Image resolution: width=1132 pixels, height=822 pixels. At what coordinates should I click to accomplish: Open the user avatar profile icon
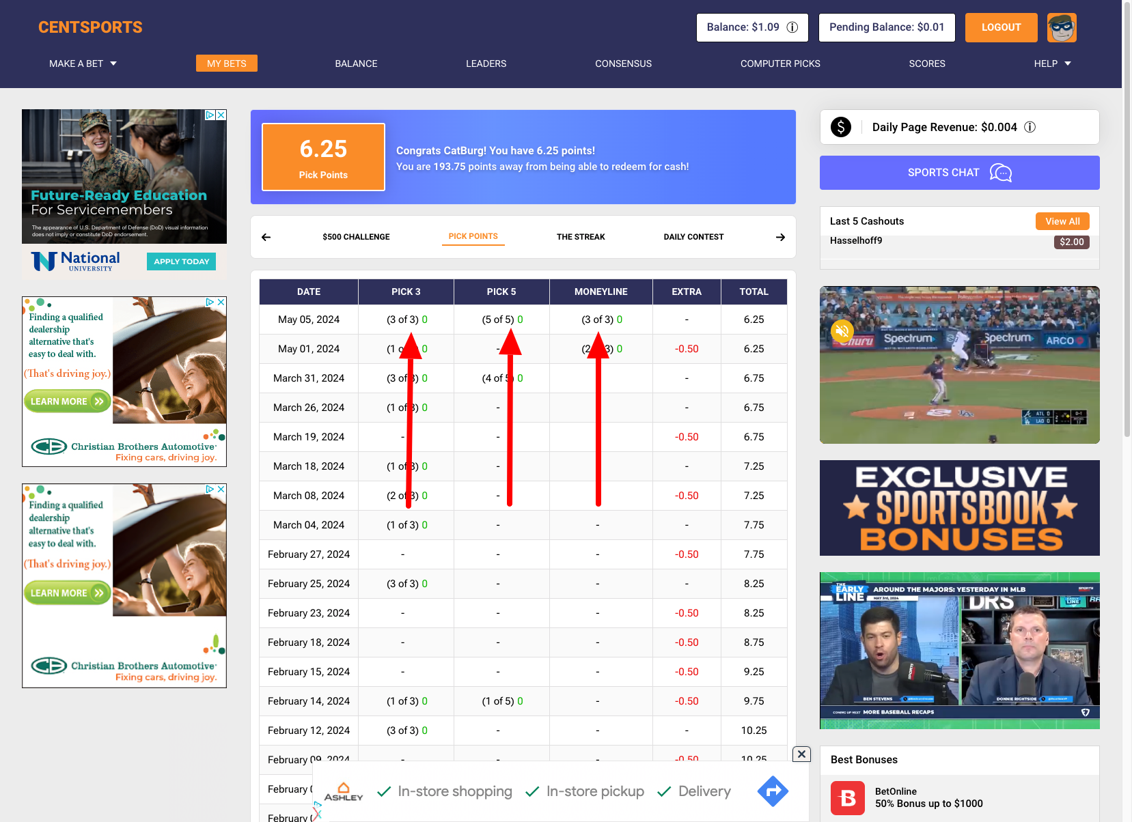(1062, 28)
